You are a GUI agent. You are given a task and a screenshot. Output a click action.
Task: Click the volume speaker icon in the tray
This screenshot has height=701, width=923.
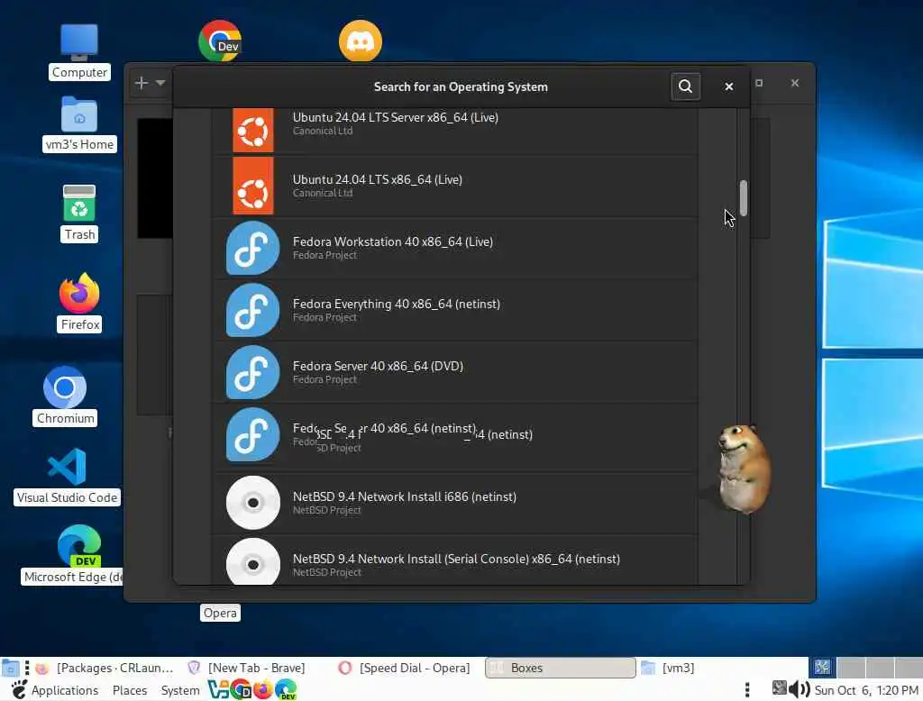pyautogui.click(x=800, y=688)
